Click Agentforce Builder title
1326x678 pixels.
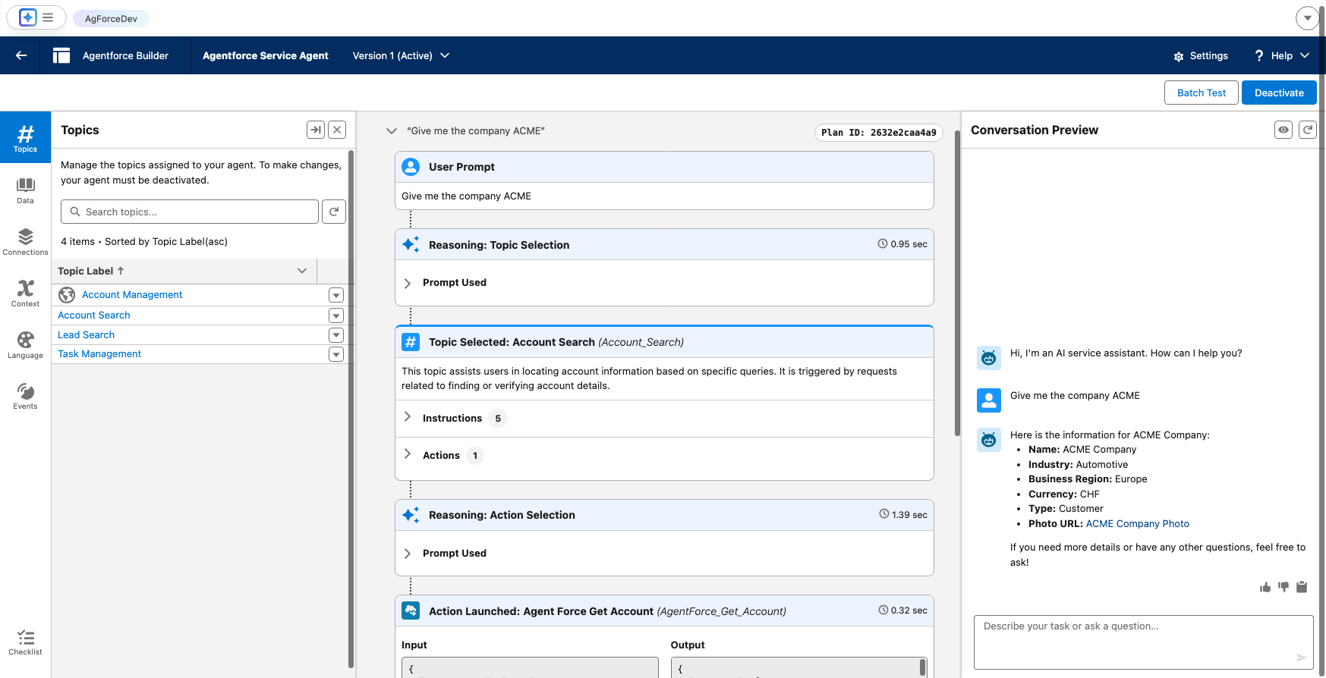[x=125, y=55]
